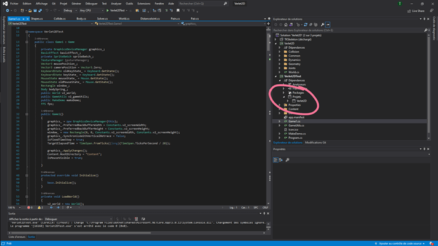
Task: Click Show All Files icon
Action: [315, 25]
